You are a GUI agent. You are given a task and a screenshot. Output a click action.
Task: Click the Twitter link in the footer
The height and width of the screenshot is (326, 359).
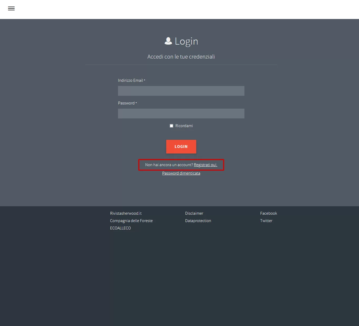[x=266, y=220]
